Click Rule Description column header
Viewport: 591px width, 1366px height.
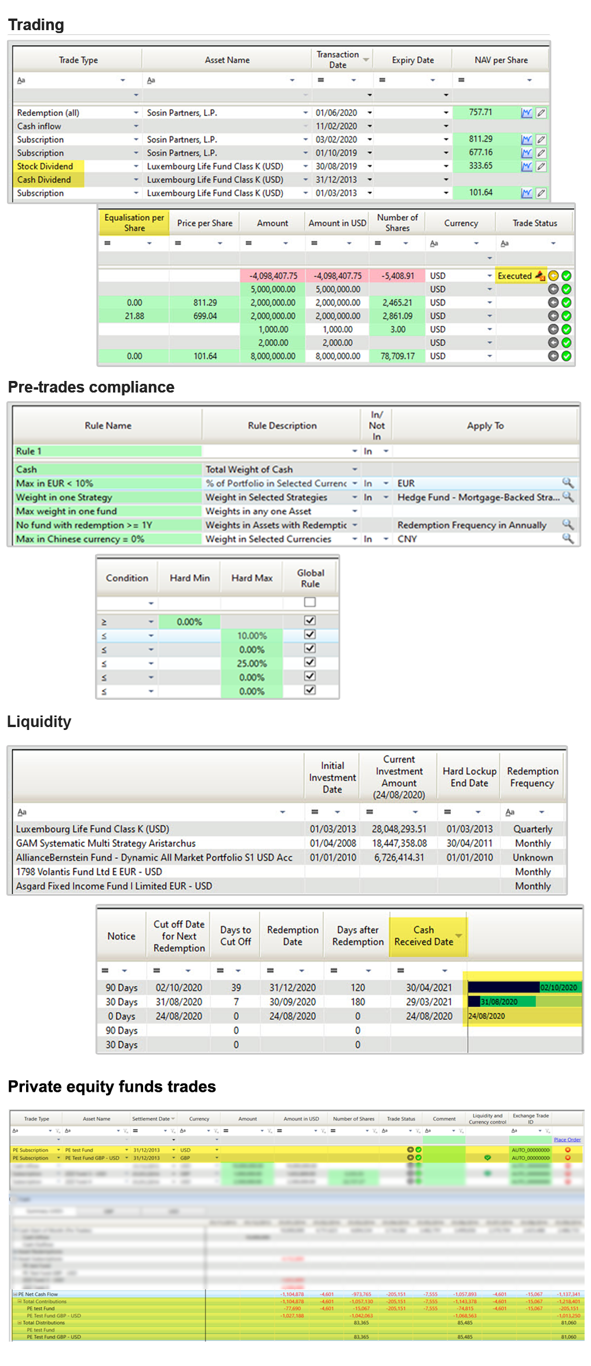point(282,426)
